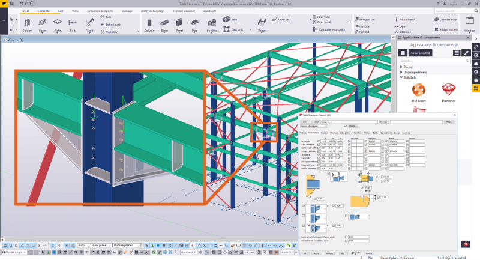Open Diamonds application

tap(448, 93)
